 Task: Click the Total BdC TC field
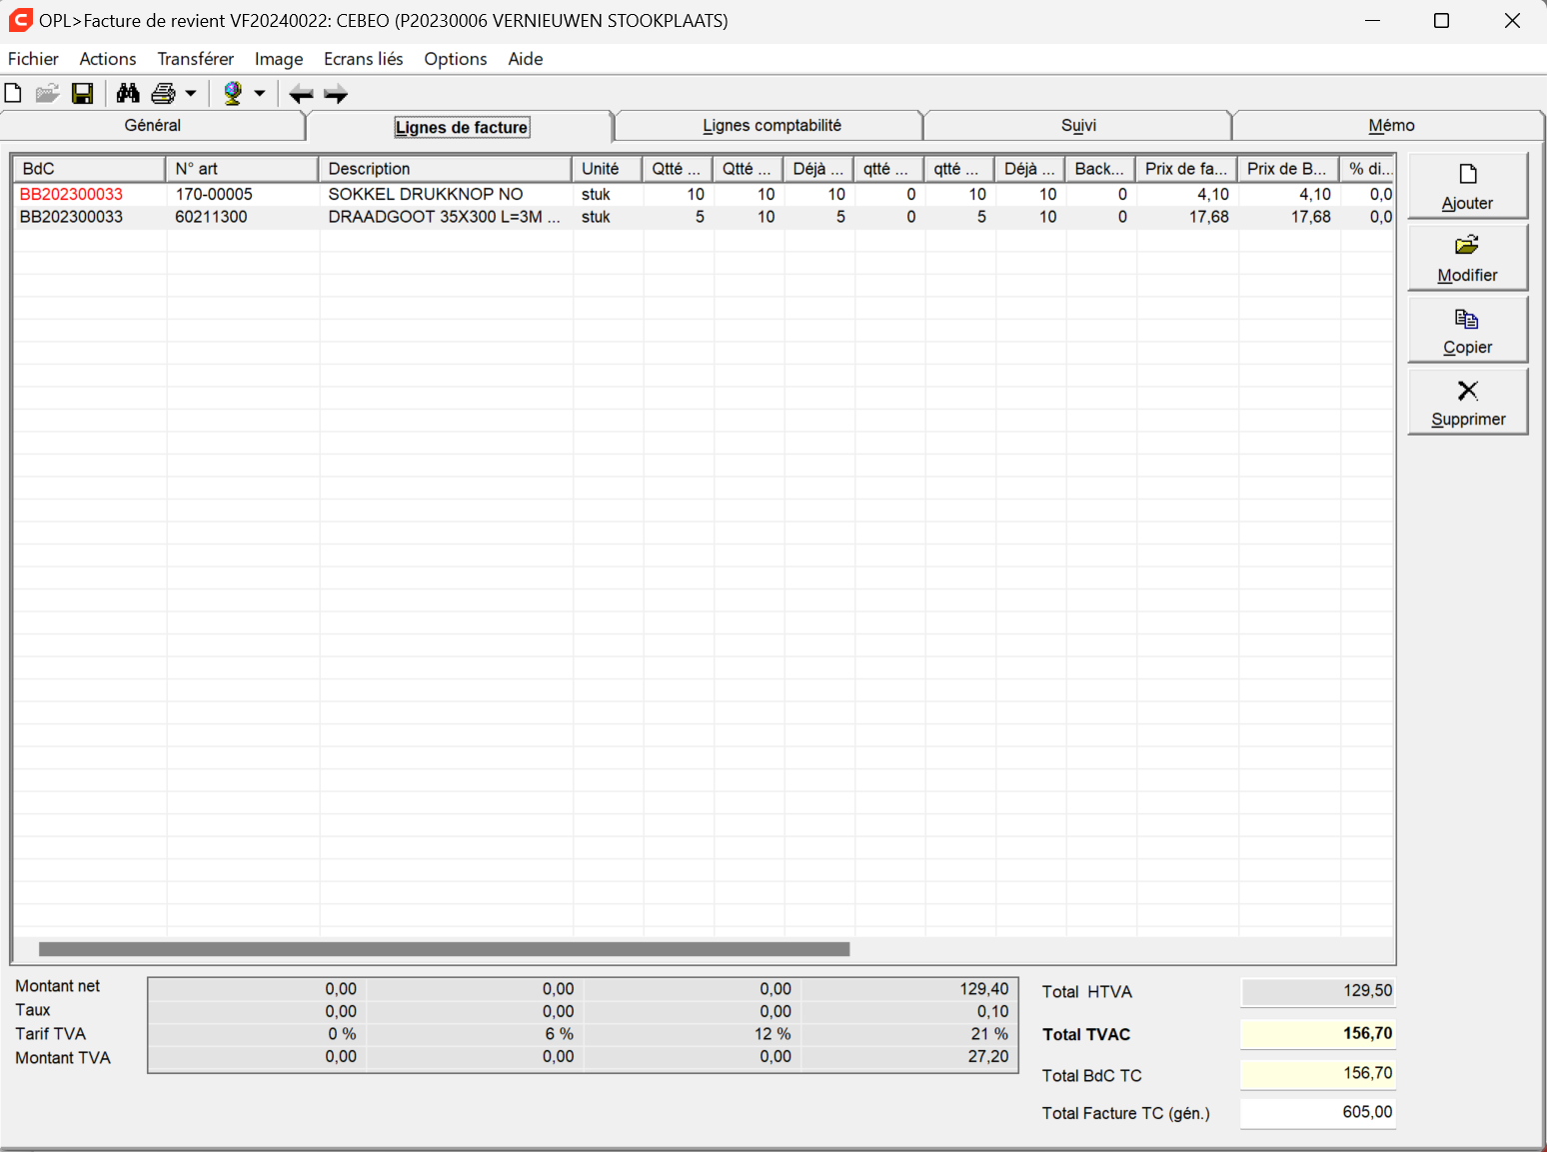1318,1073
